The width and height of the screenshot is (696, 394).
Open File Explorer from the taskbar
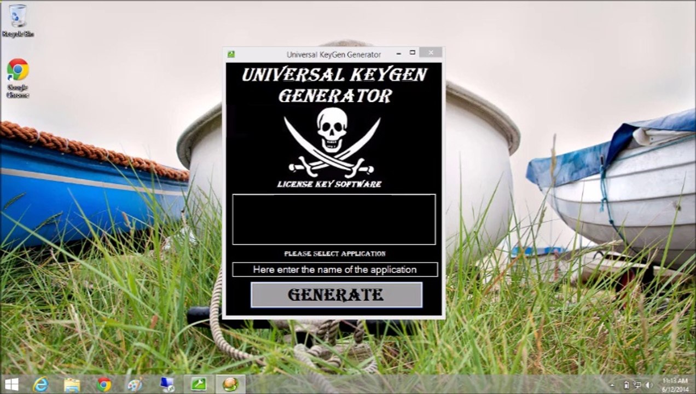tap(72, 385)
